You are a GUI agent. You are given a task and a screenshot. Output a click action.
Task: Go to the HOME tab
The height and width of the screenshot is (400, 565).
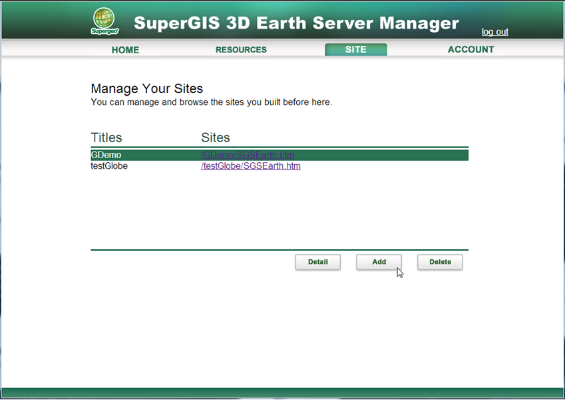click(x=125, y=50)
